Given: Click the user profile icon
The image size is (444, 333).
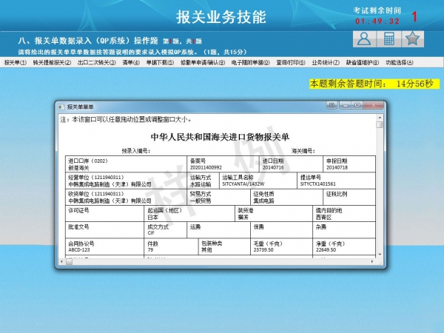Looking at the screenshot, I should 363,39.
